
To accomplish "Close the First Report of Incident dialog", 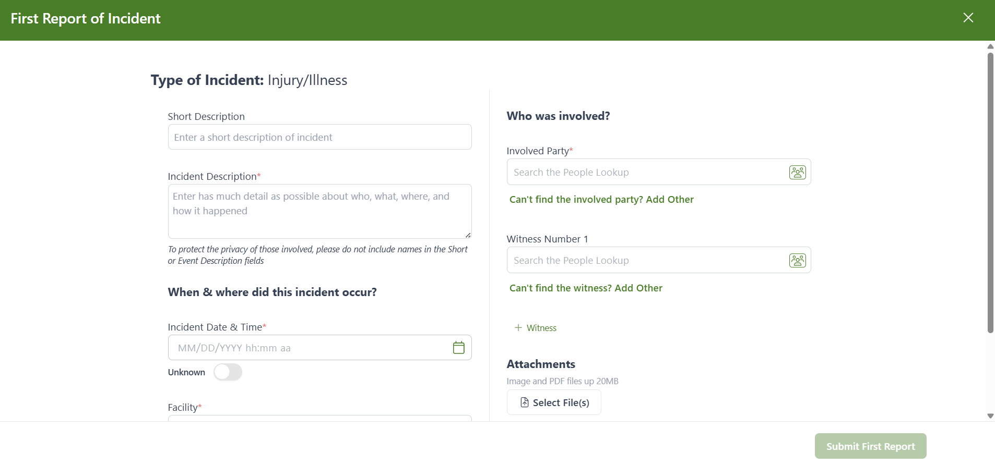I will (x=968, y=18).
